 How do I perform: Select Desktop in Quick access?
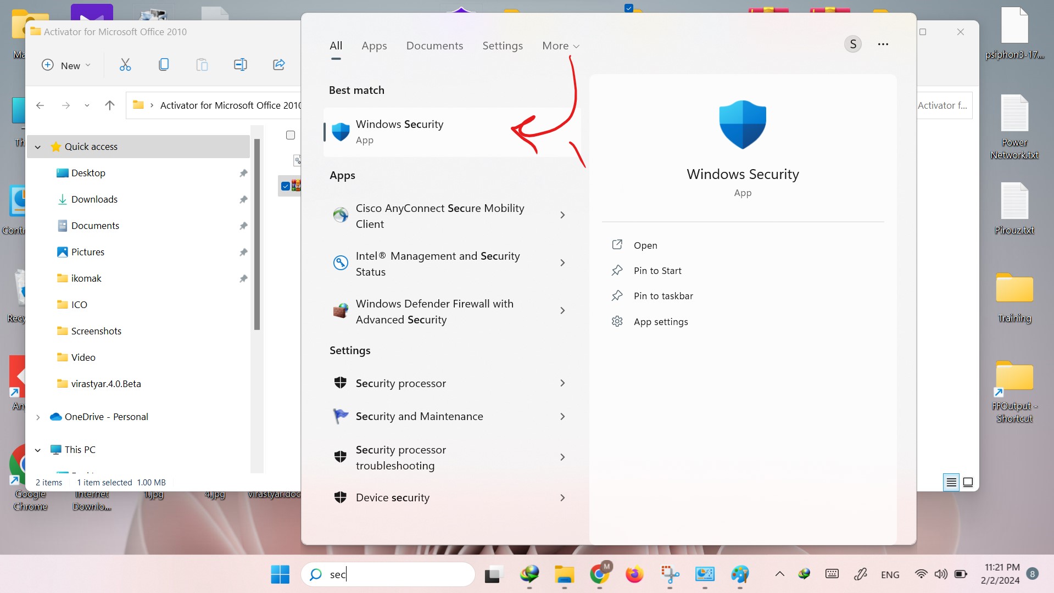click(x=88, y=173)
